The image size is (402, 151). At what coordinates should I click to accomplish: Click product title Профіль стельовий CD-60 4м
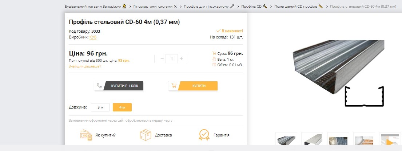(124, 22)
